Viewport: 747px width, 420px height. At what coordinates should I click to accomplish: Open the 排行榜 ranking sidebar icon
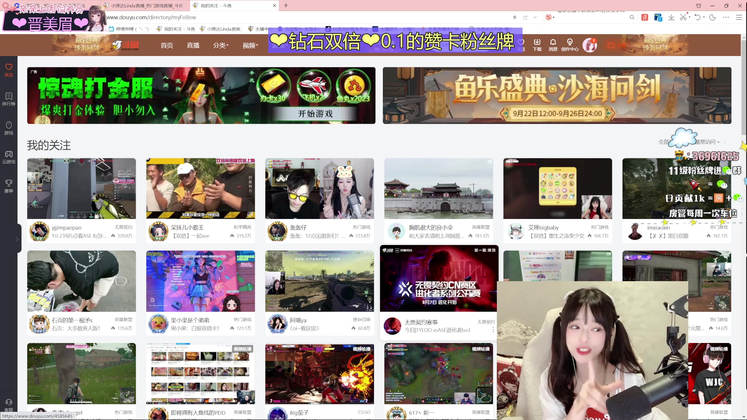click(9, 99)
